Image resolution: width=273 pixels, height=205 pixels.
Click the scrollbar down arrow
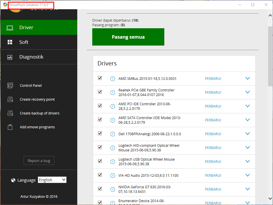[x=270, y=198]
